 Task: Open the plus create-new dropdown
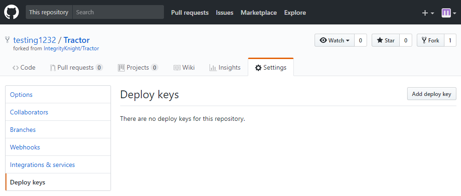[x=428, y=13]
